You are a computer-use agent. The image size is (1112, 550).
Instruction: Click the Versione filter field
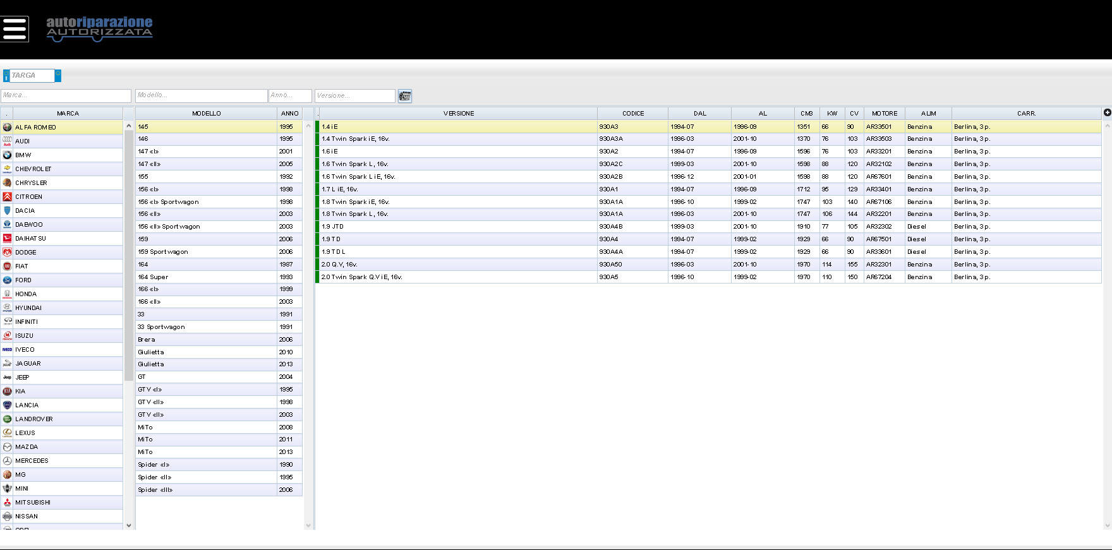[355, 95]
